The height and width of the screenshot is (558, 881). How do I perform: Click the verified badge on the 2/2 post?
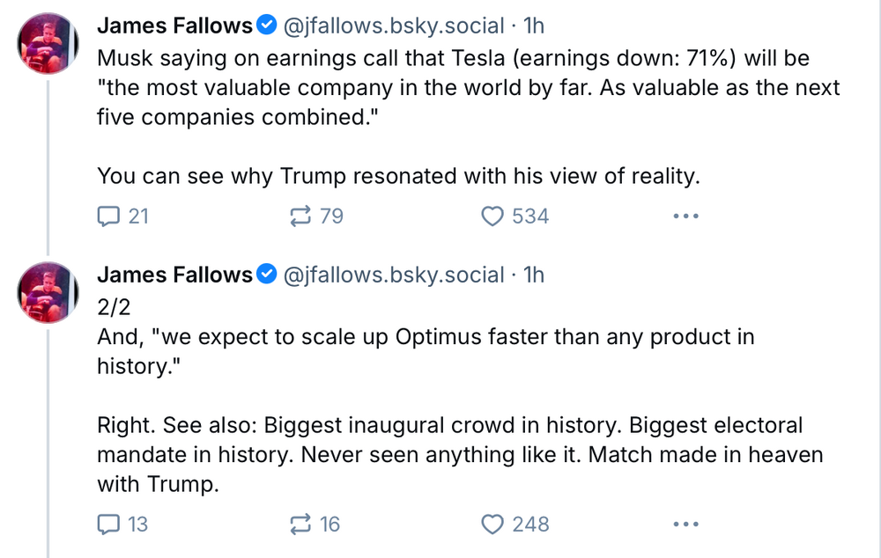point(266,275)
